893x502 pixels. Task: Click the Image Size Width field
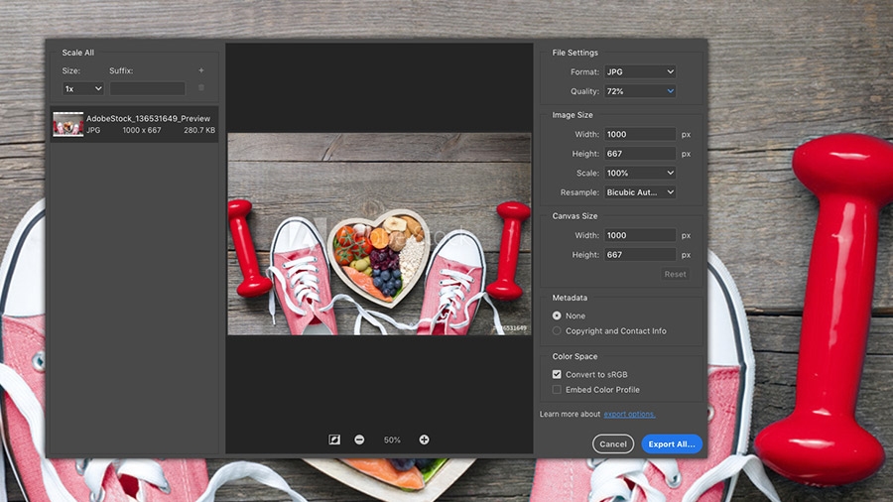point(640,134)
